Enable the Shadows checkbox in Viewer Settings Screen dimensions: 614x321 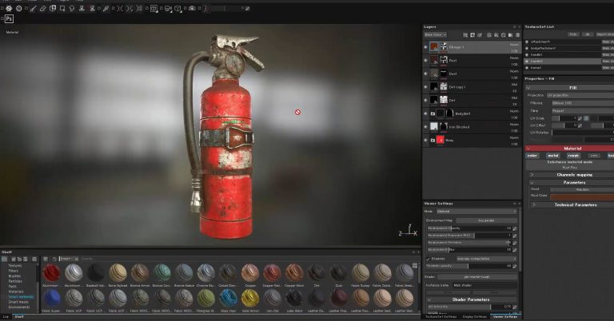point(426,259)
